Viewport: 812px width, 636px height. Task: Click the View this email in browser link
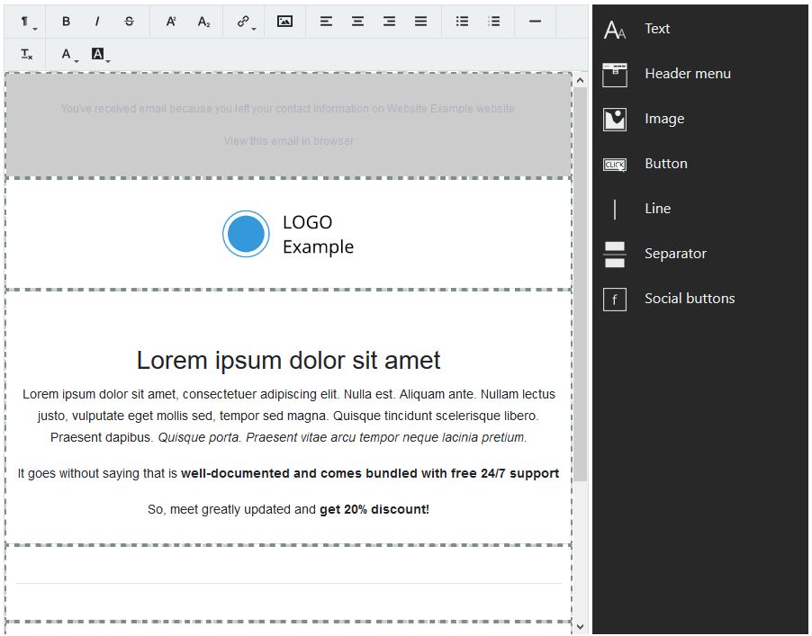coord(288,141)
